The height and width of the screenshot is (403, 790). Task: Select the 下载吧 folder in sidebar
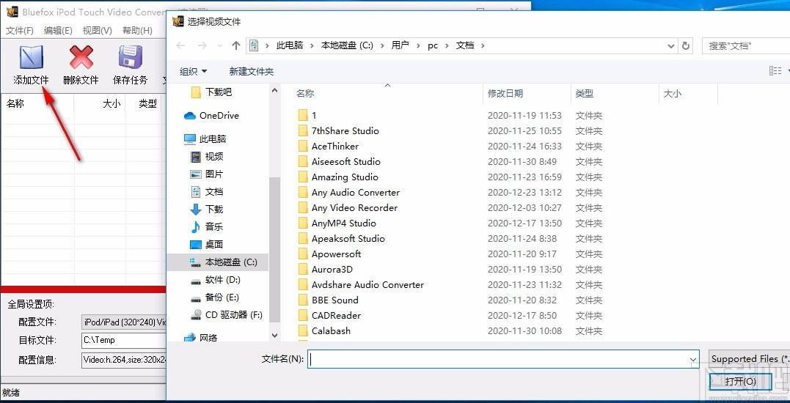tap(211, 92)
